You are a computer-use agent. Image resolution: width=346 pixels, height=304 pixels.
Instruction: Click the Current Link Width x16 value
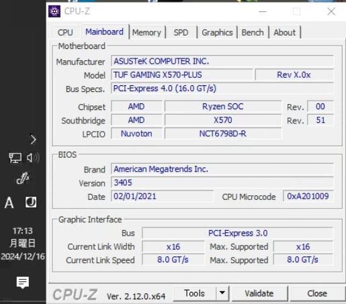[x=173, y=247]
